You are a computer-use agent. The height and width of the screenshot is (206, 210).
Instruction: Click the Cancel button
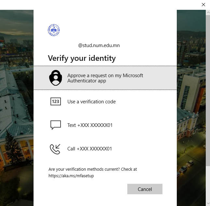[x=145, y=189]
